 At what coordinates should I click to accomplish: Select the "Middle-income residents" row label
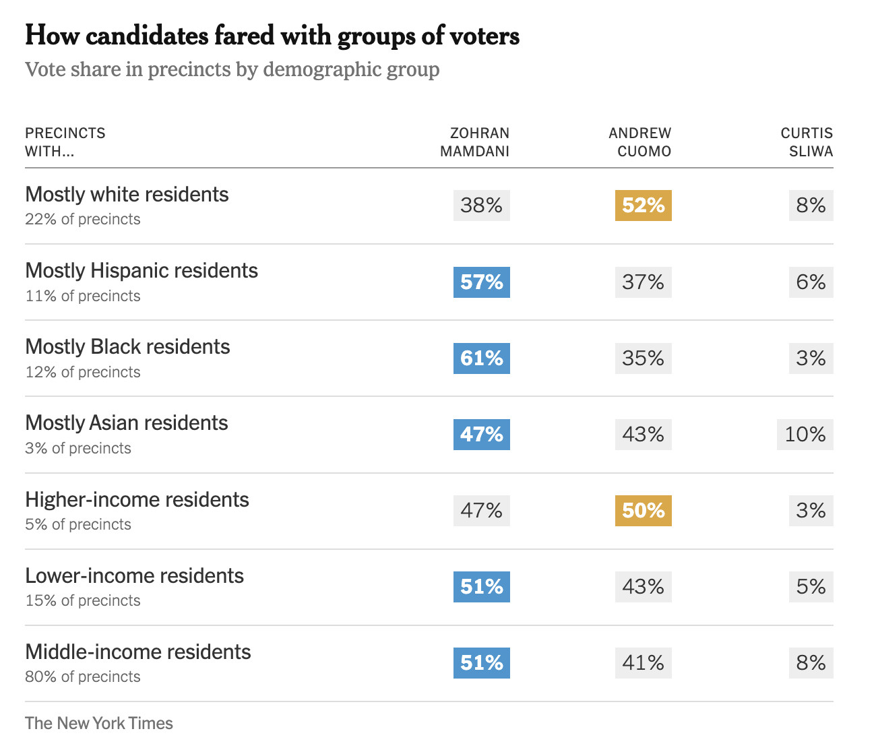(x=138, y=652)
